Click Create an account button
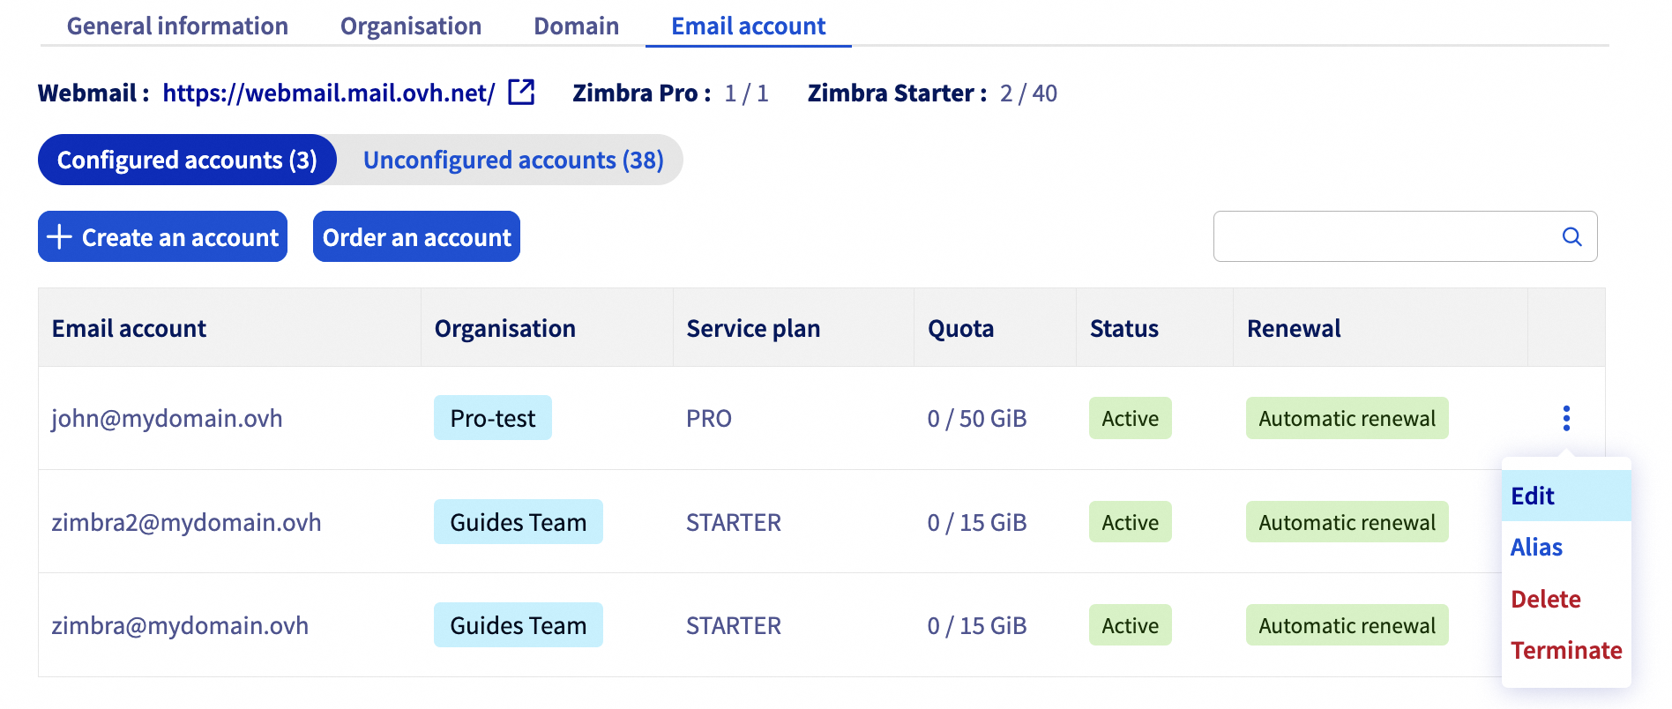 tap(162, 236)
